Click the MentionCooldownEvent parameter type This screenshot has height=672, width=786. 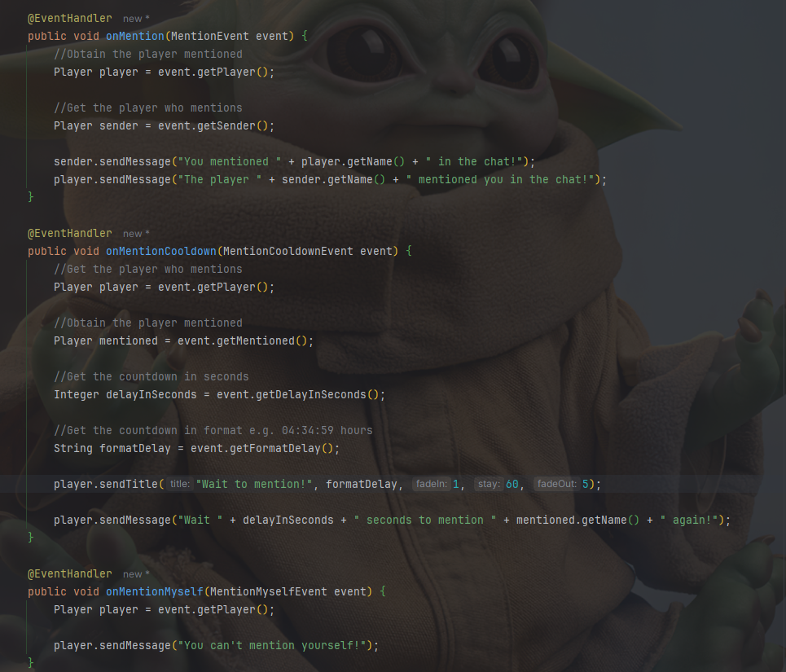pos(288,251)
